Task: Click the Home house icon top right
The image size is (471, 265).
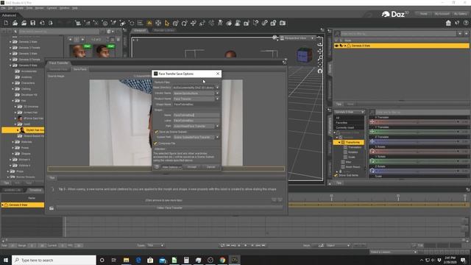Action: point(448,23)
